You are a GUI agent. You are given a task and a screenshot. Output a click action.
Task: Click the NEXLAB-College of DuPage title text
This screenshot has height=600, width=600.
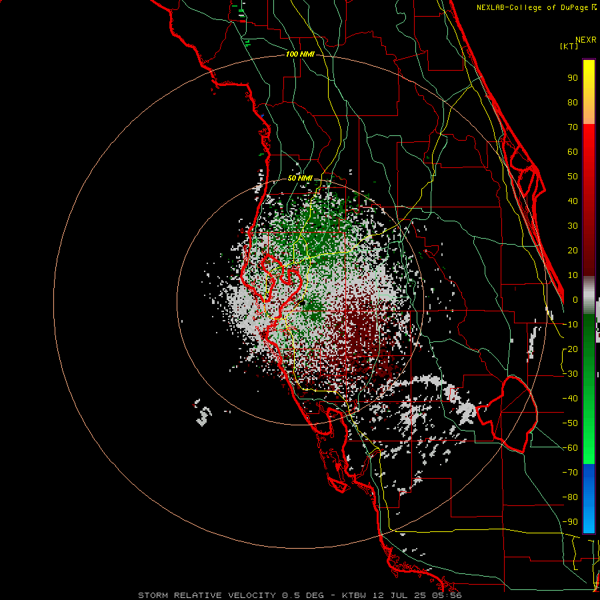point(532,7)
